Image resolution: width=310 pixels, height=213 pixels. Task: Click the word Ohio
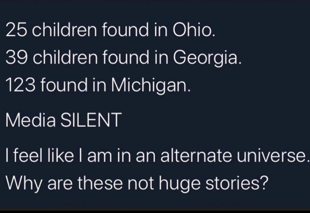click(x=193, y=30)
